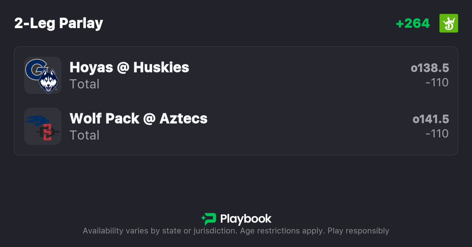
Task: Open the Hoyas @ Huskies matchup
Action: click(129, 68)
